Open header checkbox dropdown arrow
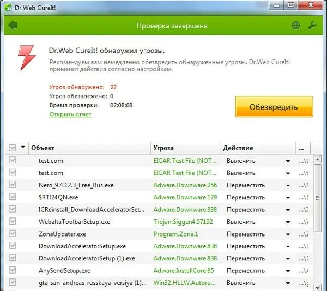Image resolution: width=327 pixels, height=291 pixels. point(23,147)
